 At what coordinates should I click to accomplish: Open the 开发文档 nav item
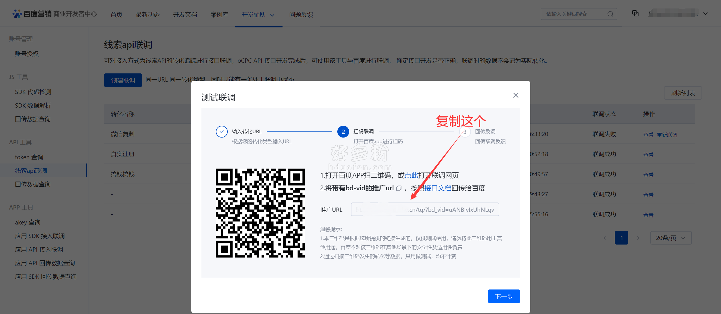coord(185,15)
